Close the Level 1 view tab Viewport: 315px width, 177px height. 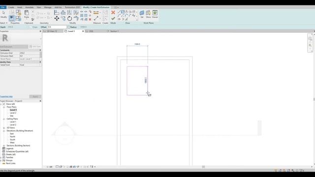click(83, 31)
